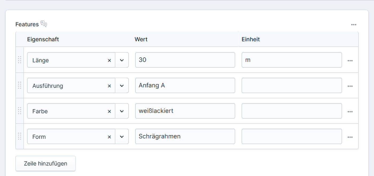The height and width of the screenshot is (176, 374).
Task: Click the drag handle of the Form row
Action: click(x=20, y=136)
